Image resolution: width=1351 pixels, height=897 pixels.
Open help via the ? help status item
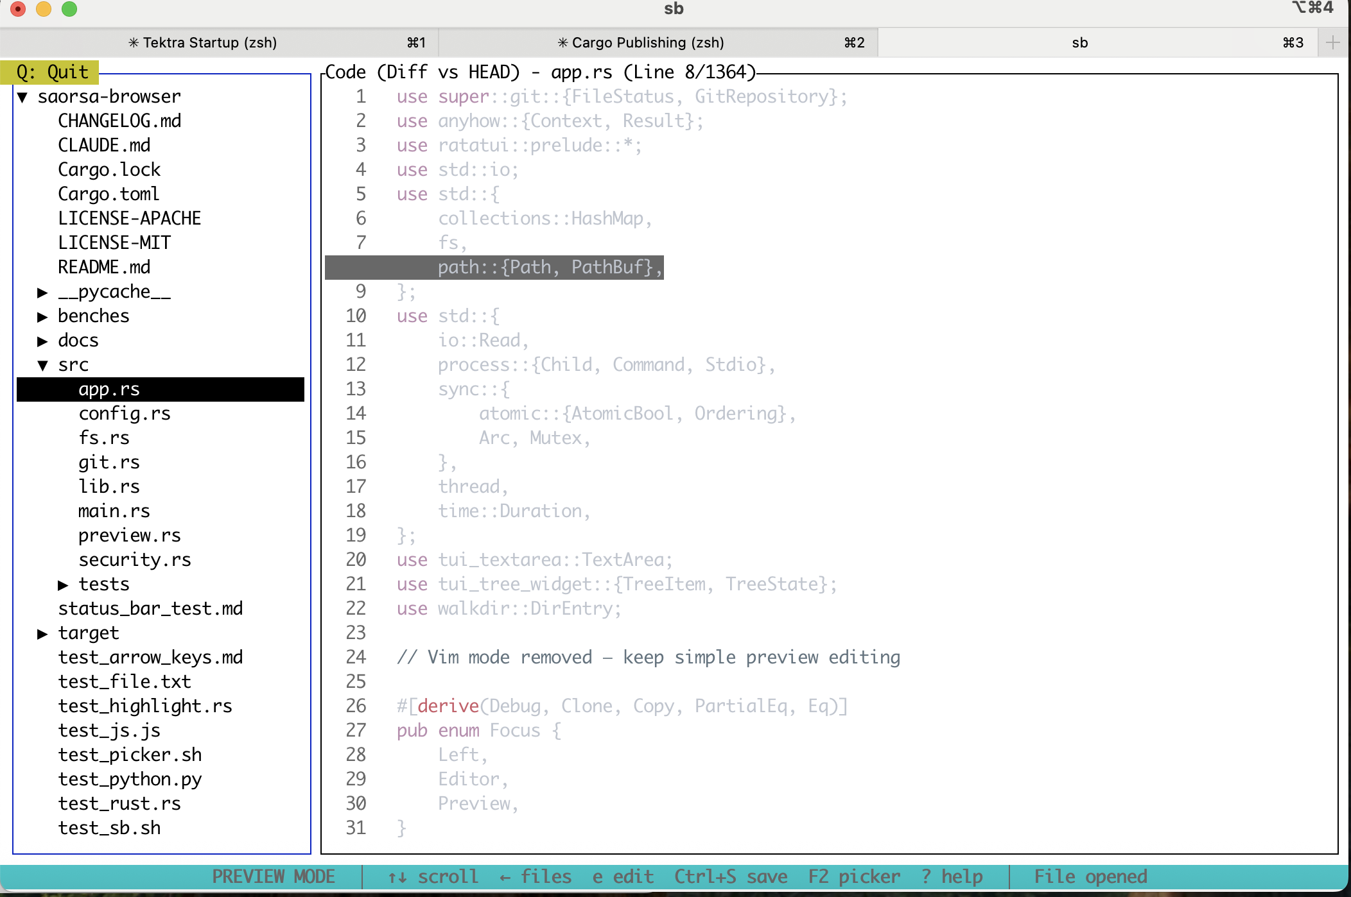click(953, 876)
